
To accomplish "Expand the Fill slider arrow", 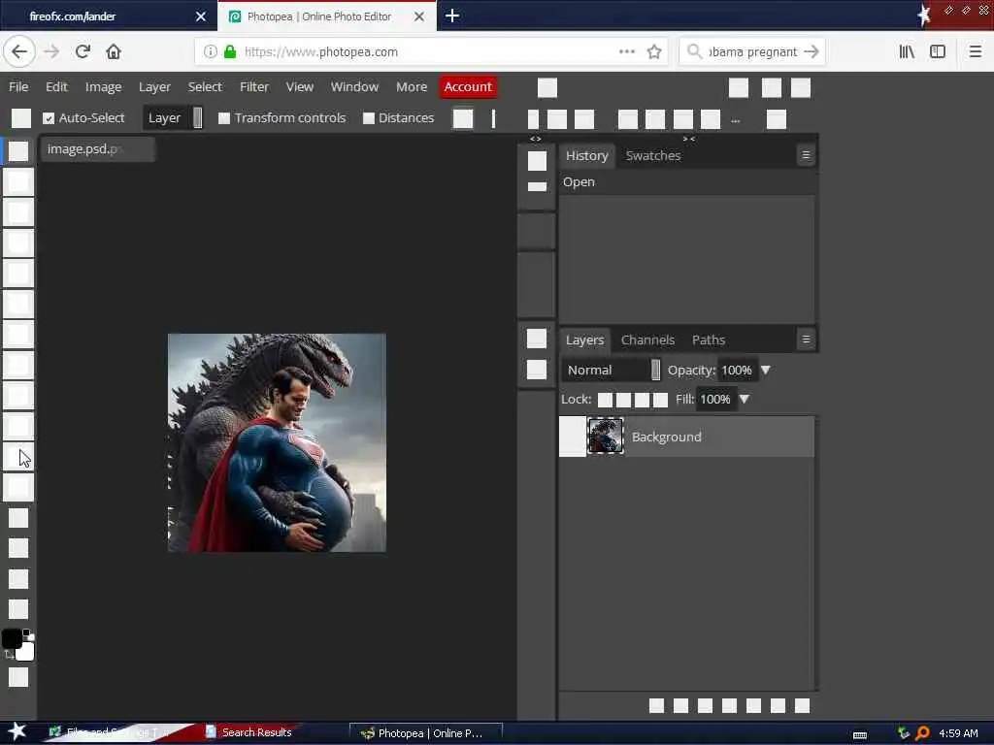I will pyautogui.click(x=745, y=399).
